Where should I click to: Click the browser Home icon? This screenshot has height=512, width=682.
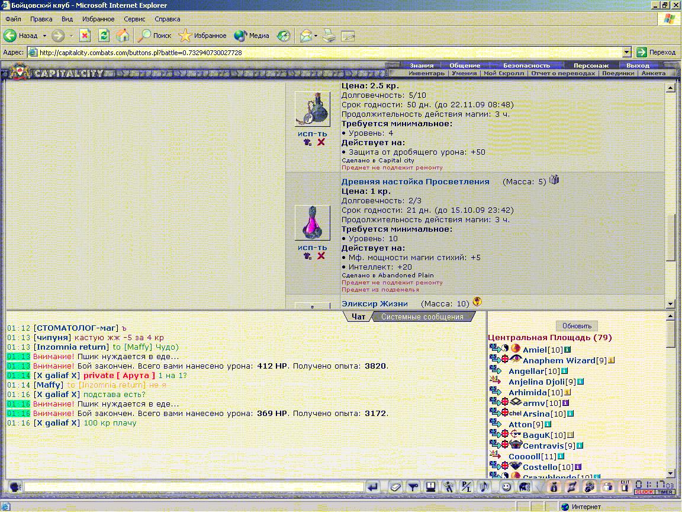coord(123,36)
